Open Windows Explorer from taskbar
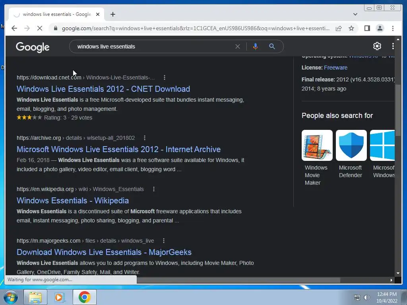This screenshot has height=305, width=407. click(35, 297)
